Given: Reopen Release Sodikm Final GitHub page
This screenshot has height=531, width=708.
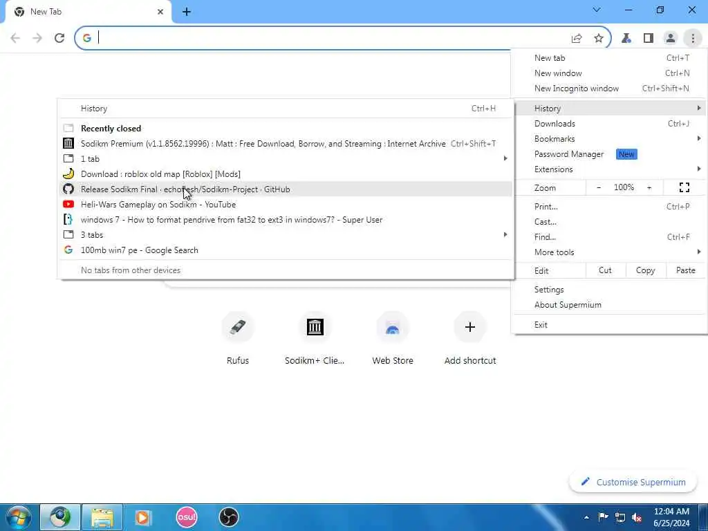Looking at the screenshot, I should (286, 189).
